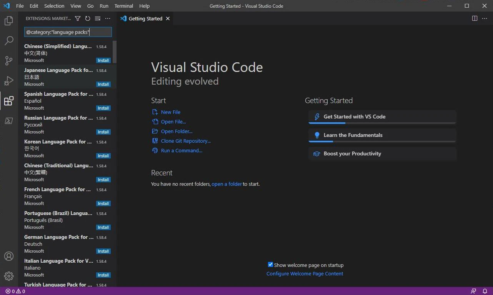Open the Terminal menu
Image resolution: width=493 pixels, height=295 pixels.
coord(124,6)
